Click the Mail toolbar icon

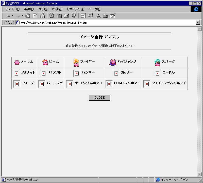tap(91, 16)
